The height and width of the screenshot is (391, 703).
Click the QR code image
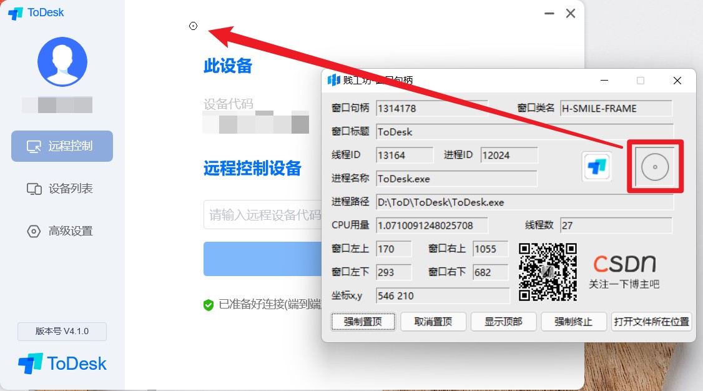(548, 272)
